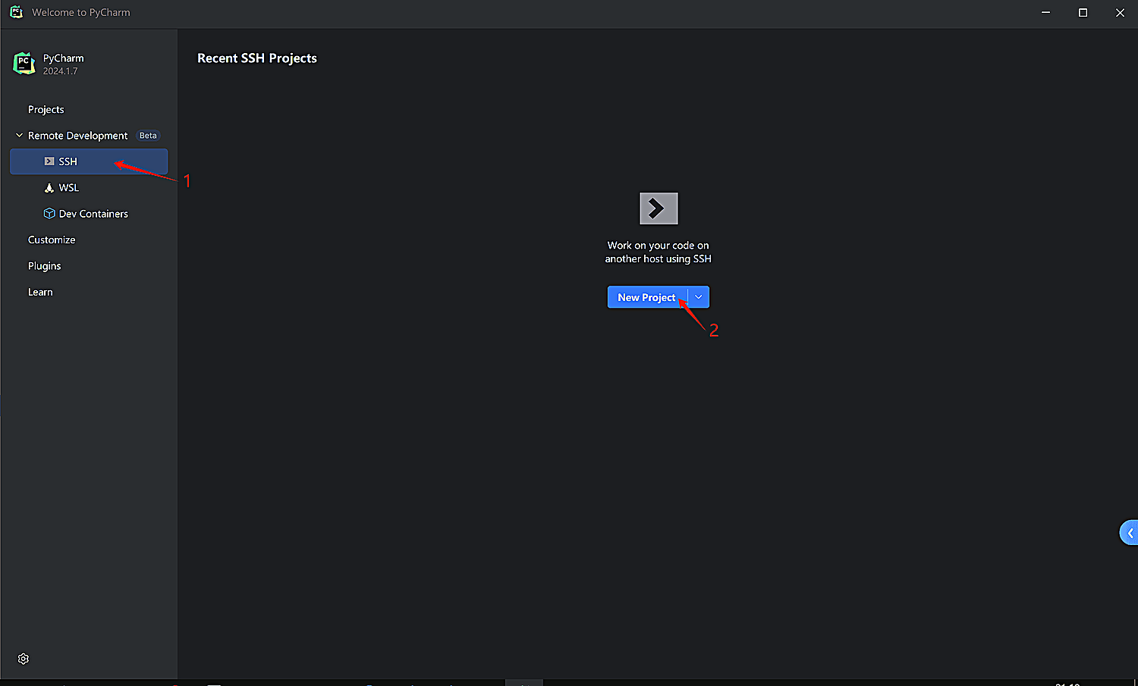Maximize the Welcome to PyCharm window
This screenshot has height=686, width=1138.
click(1083, 13)
